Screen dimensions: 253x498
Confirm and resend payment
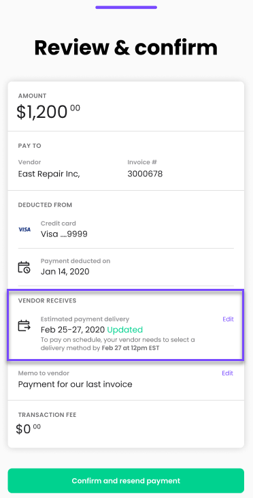coord(126,480)
